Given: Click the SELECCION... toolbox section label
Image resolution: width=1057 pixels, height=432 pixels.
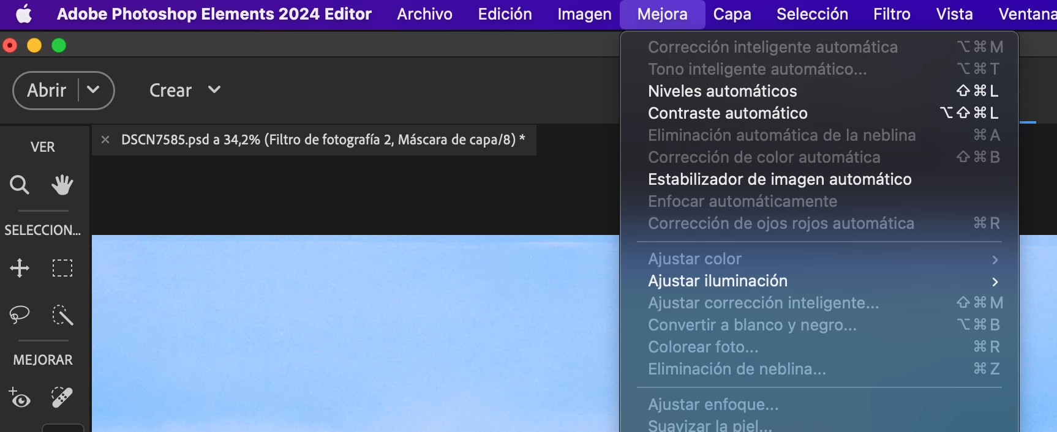Looking at the screenshot, I should pyautogui.click(x=43, y=230).
